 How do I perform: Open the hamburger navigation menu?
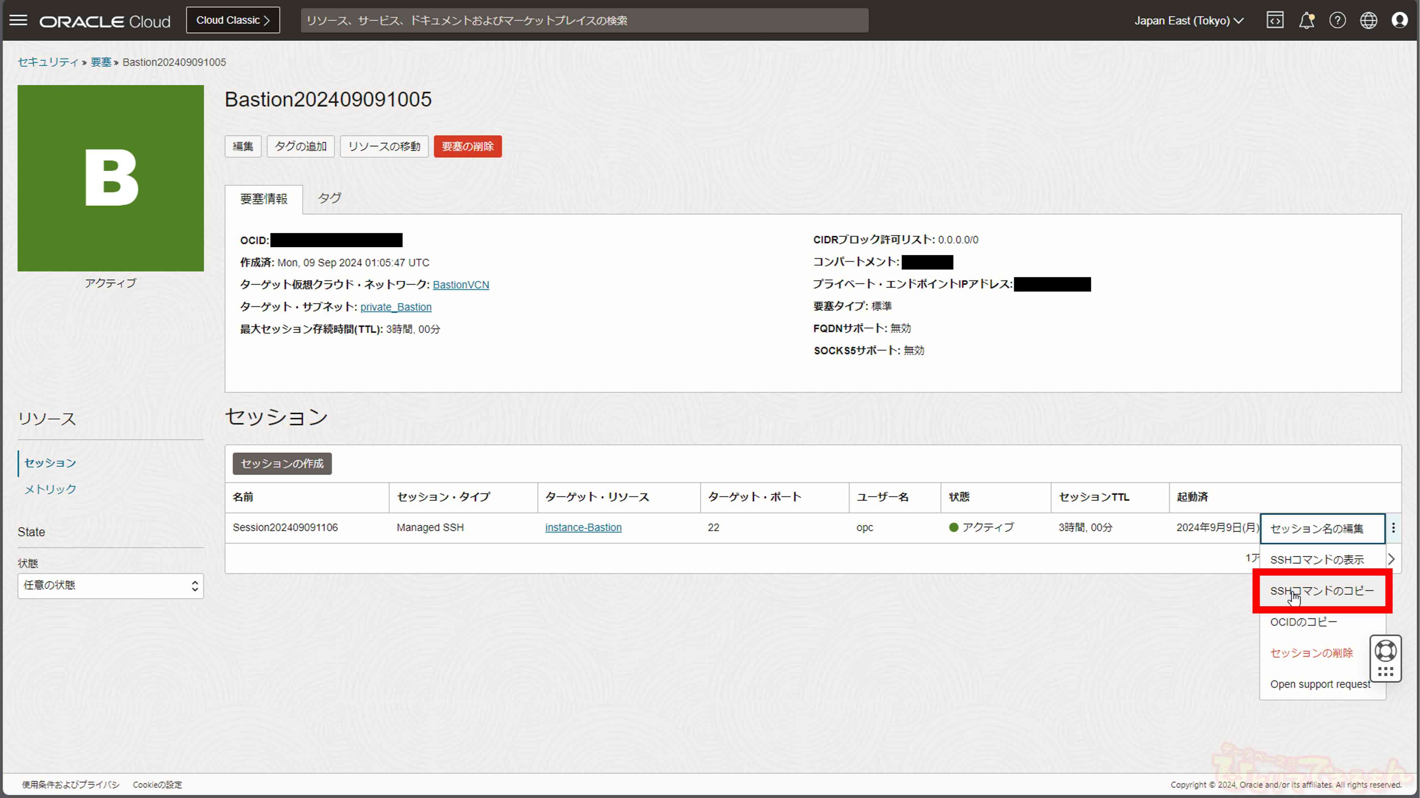(x=18, y=20)
